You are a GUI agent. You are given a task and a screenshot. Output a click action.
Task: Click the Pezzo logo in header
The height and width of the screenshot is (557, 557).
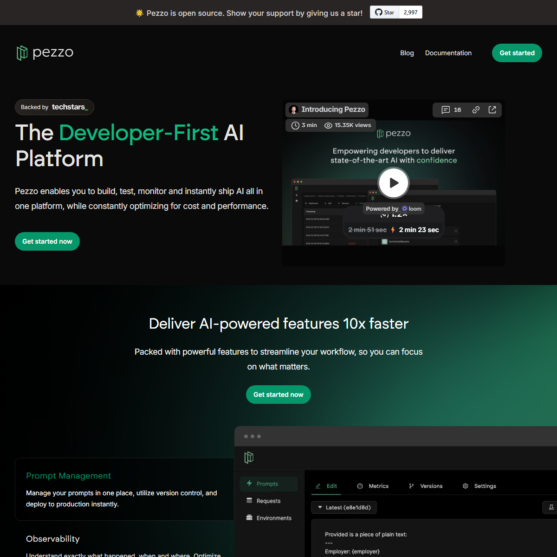pyautogui.click(x=45, y=53)
